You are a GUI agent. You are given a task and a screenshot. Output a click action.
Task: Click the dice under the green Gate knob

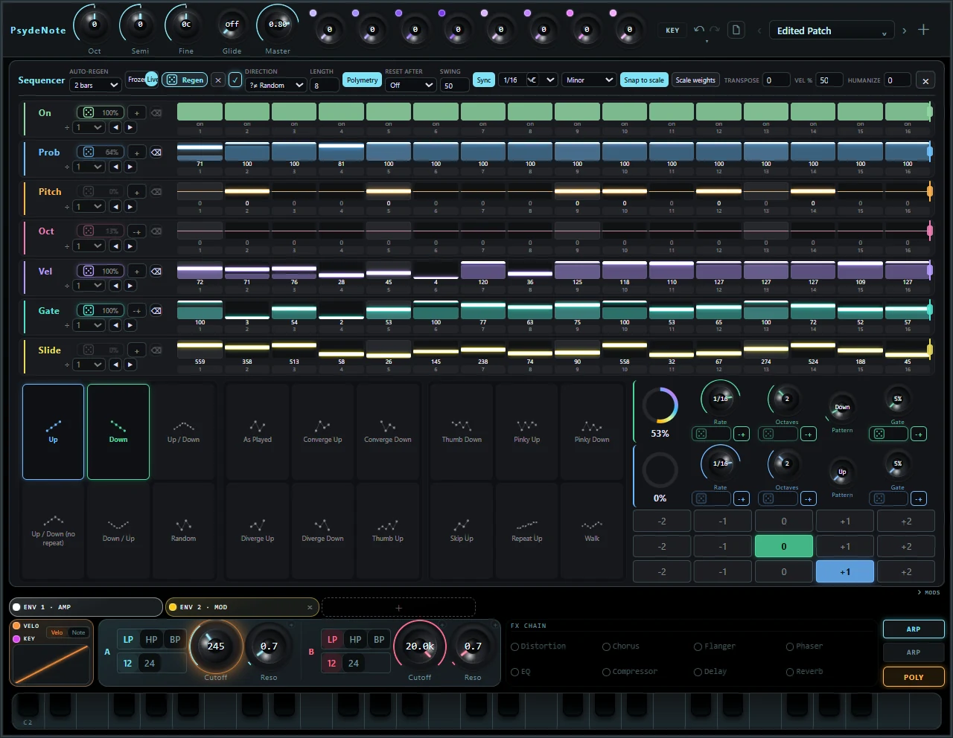[x=879, y=434]
